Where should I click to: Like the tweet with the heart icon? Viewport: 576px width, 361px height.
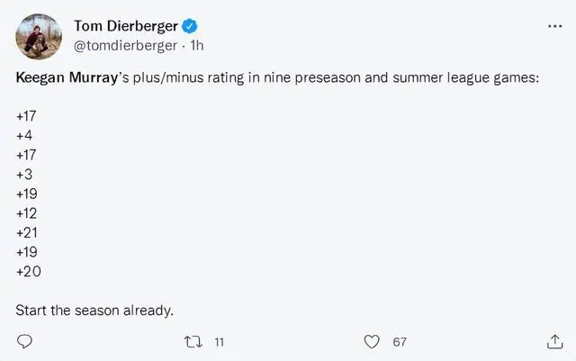click(x=371, y=341)
